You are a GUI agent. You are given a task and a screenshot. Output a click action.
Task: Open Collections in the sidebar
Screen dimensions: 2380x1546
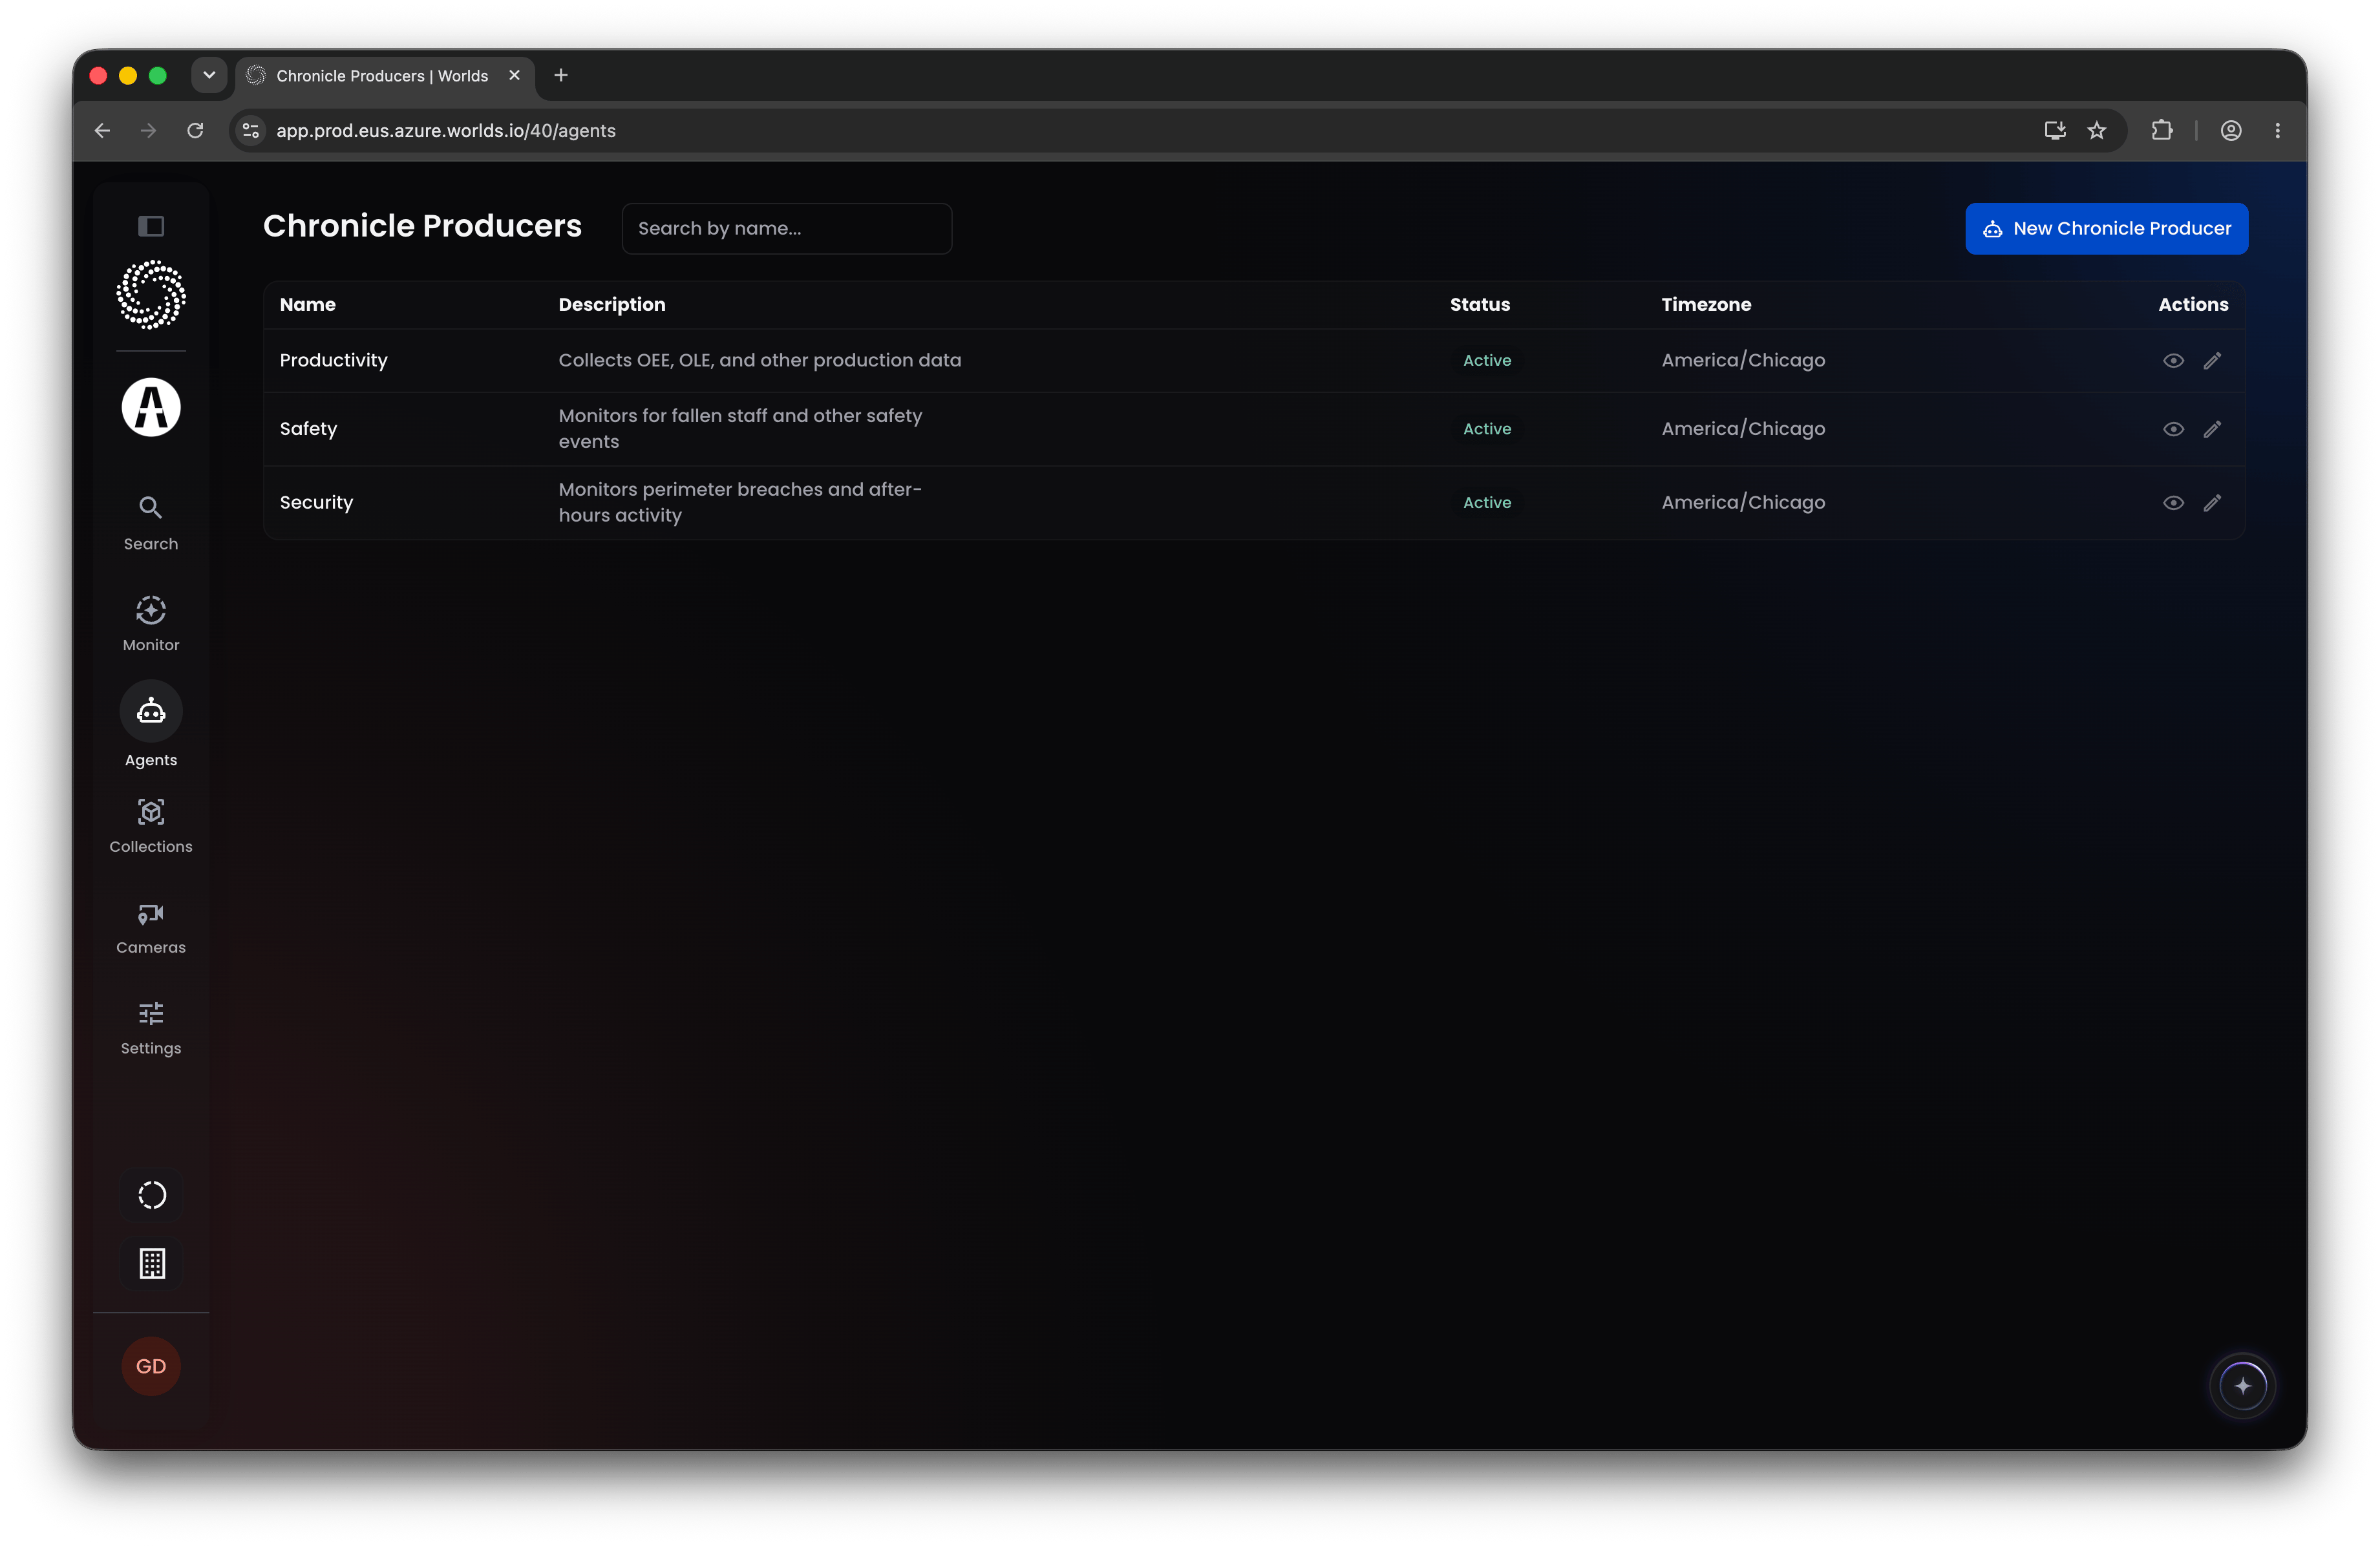point(151,826)
